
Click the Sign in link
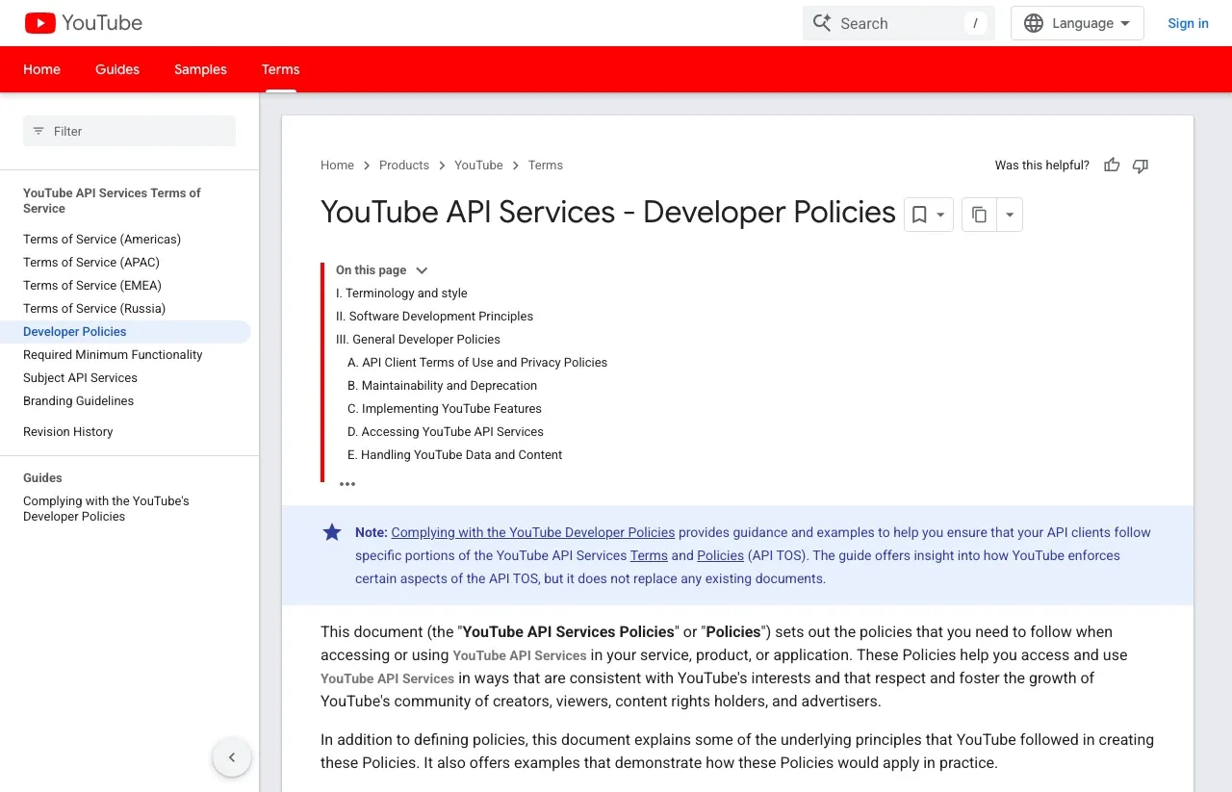(x=1188, y=23)
